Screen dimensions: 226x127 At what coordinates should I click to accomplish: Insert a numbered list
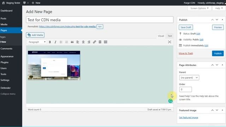[x=67, y=42]
